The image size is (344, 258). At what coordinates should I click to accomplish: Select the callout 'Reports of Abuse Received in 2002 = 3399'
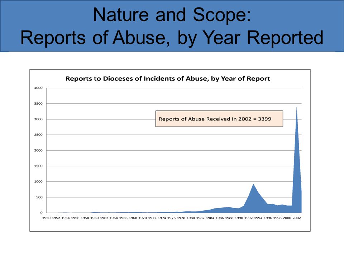pyautogui.click(x=219, y=119)
